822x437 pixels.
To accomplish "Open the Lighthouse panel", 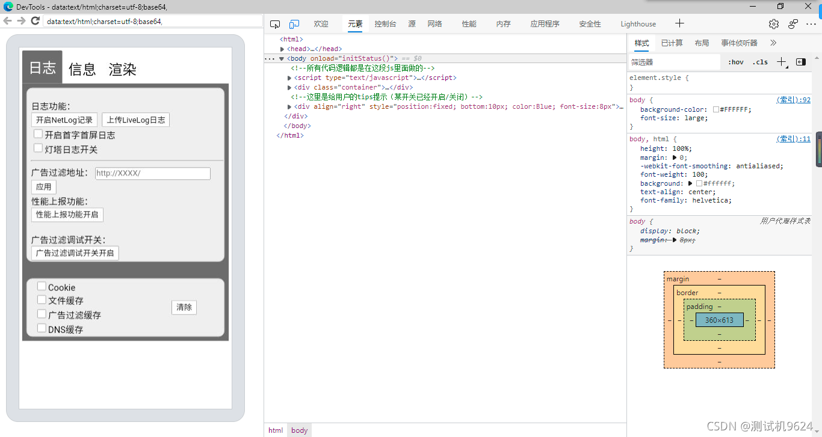I will pos(638,23).
